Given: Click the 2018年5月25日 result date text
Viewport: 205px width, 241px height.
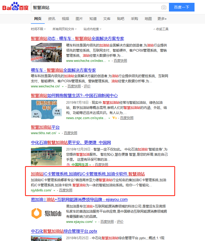Looking at the screenshot, I should click(77, 238).
